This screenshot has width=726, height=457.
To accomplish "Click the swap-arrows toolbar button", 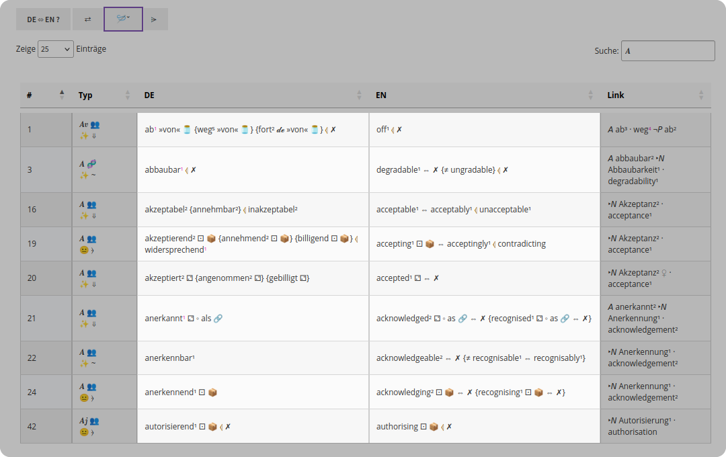I will (x=87, y=19).
